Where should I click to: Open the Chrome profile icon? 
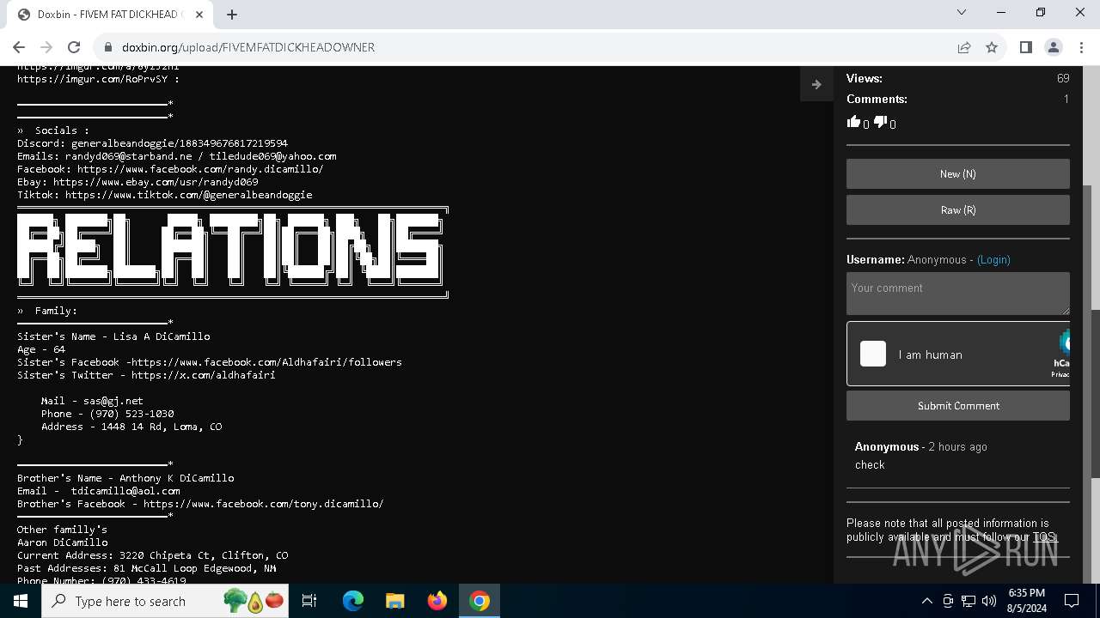(x=1054, y=47)
